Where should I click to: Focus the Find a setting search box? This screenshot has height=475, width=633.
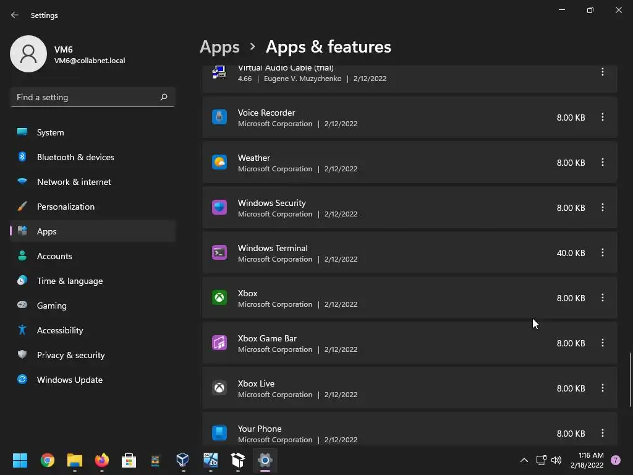(x=93, y=97)
